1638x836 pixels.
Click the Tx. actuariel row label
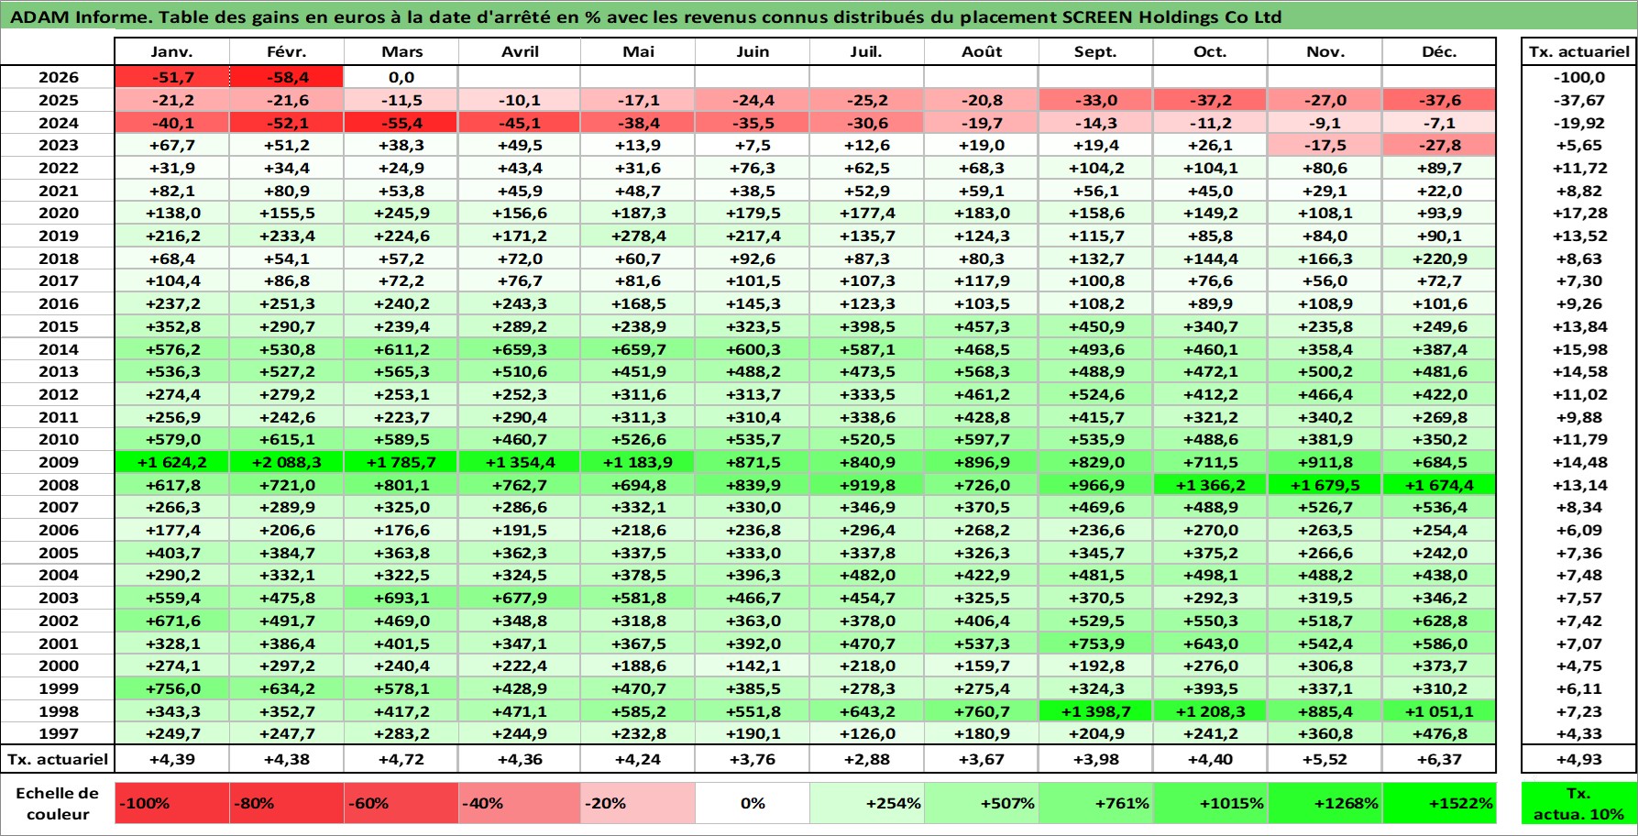click(x=58, y=760)
